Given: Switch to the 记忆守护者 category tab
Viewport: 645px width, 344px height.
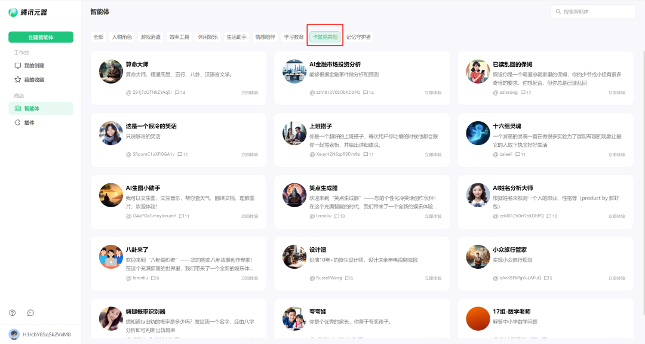Looking at the screenshot, I should tap(358, 37).
